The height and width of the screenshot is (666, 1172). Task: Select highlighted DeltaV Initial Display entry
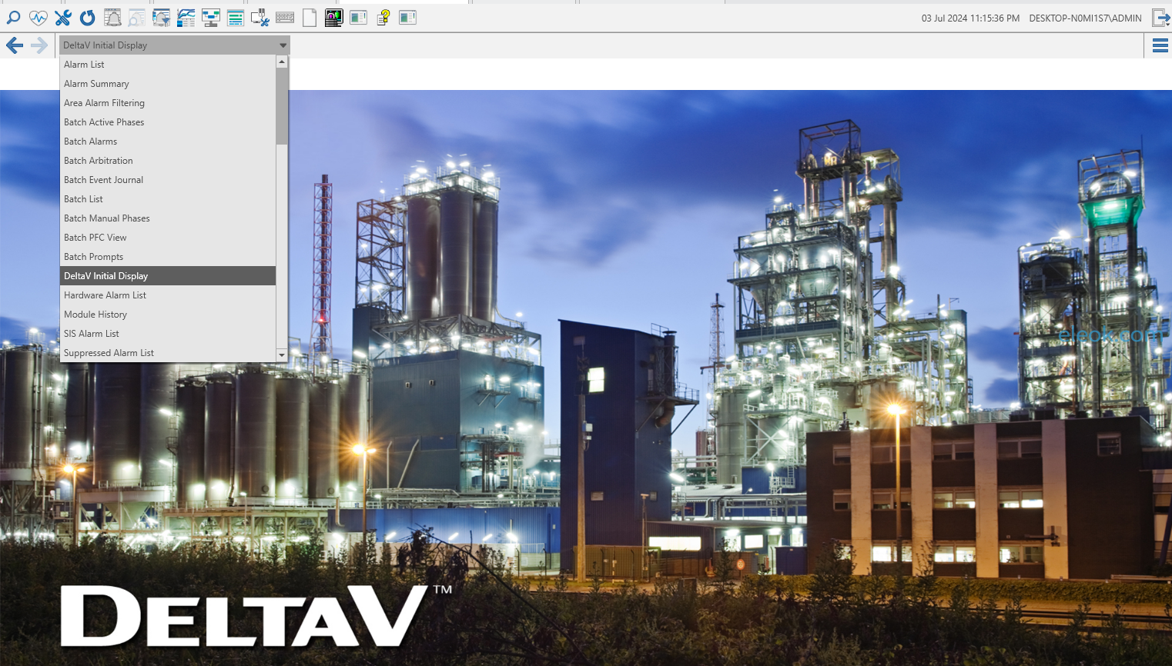coord(168,276)
